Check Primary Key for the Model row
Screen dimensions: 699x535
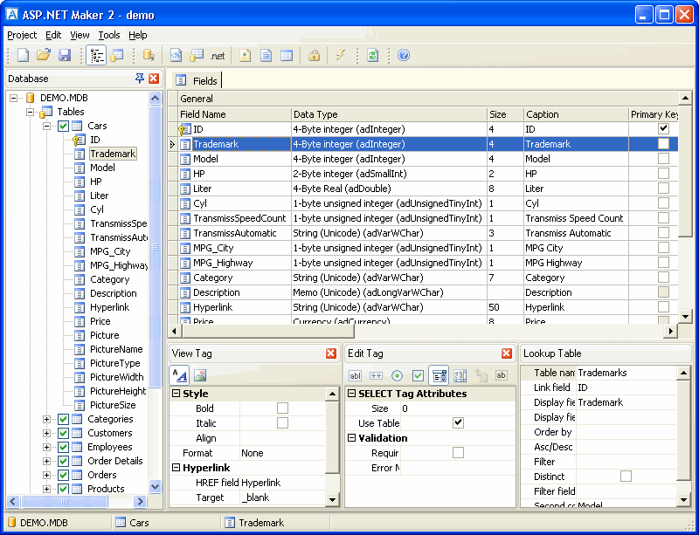pos(663,159)
